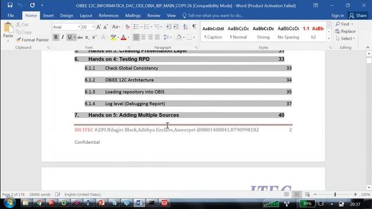Click the Multilevel List icon

pos(157,27)
